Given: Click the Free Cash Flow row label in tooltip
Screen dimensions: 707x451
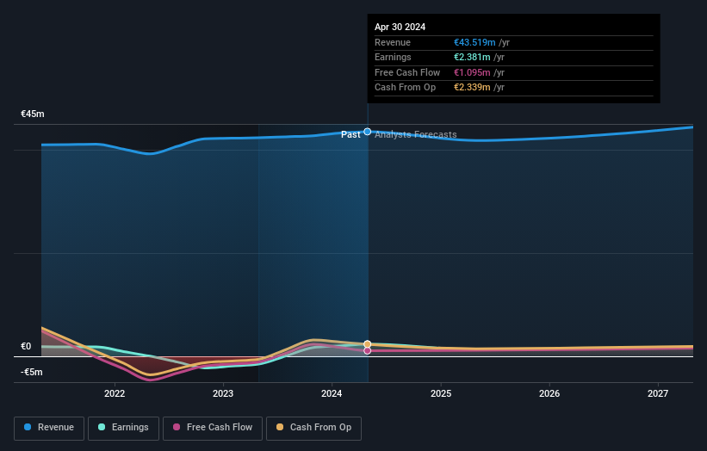Looking at the screenshot, I should 407,72.
